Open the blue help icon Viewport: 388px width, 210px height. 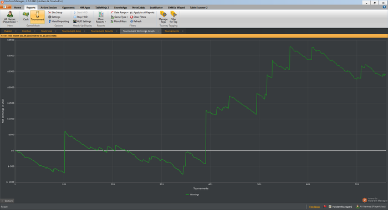click(x=384, y=7)
